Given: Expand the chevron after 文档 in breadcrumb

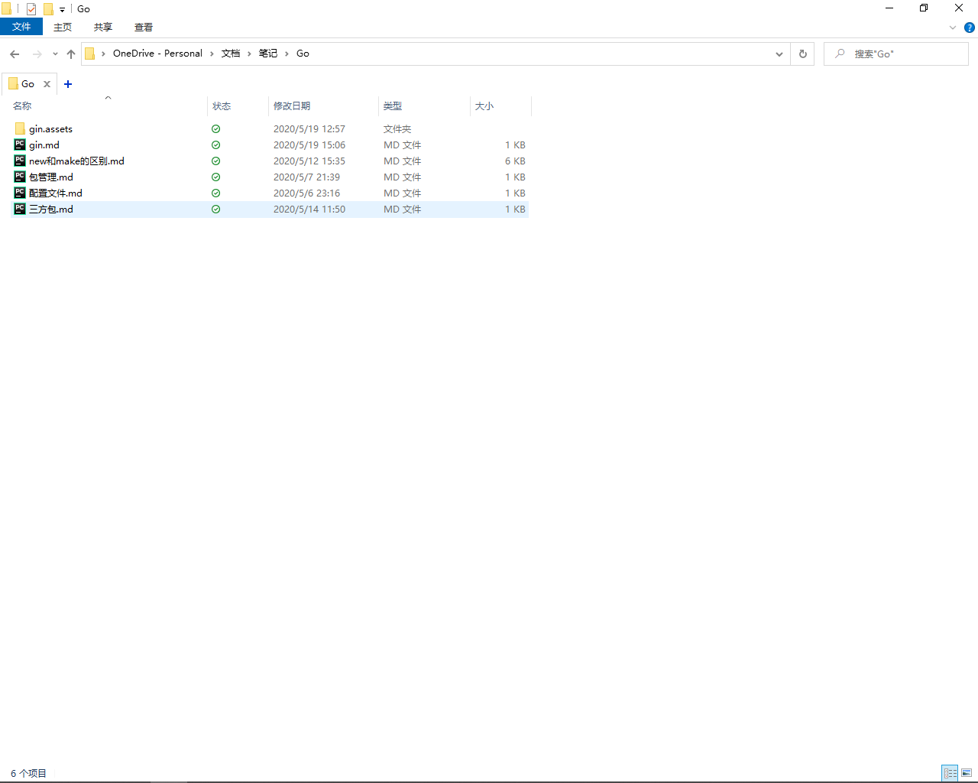Looking at the screenshot, I should [x=249, y=54].
